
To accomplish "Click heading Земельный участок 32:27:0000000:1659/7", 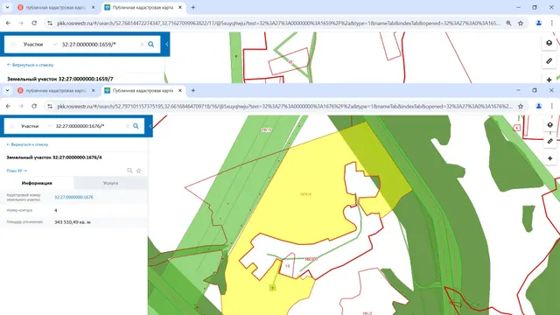I will pyautogui.click(x=60, y=79).
